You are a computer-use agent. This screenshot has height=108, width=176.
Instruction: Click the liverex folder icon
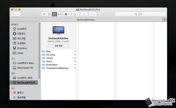[43, 58]
